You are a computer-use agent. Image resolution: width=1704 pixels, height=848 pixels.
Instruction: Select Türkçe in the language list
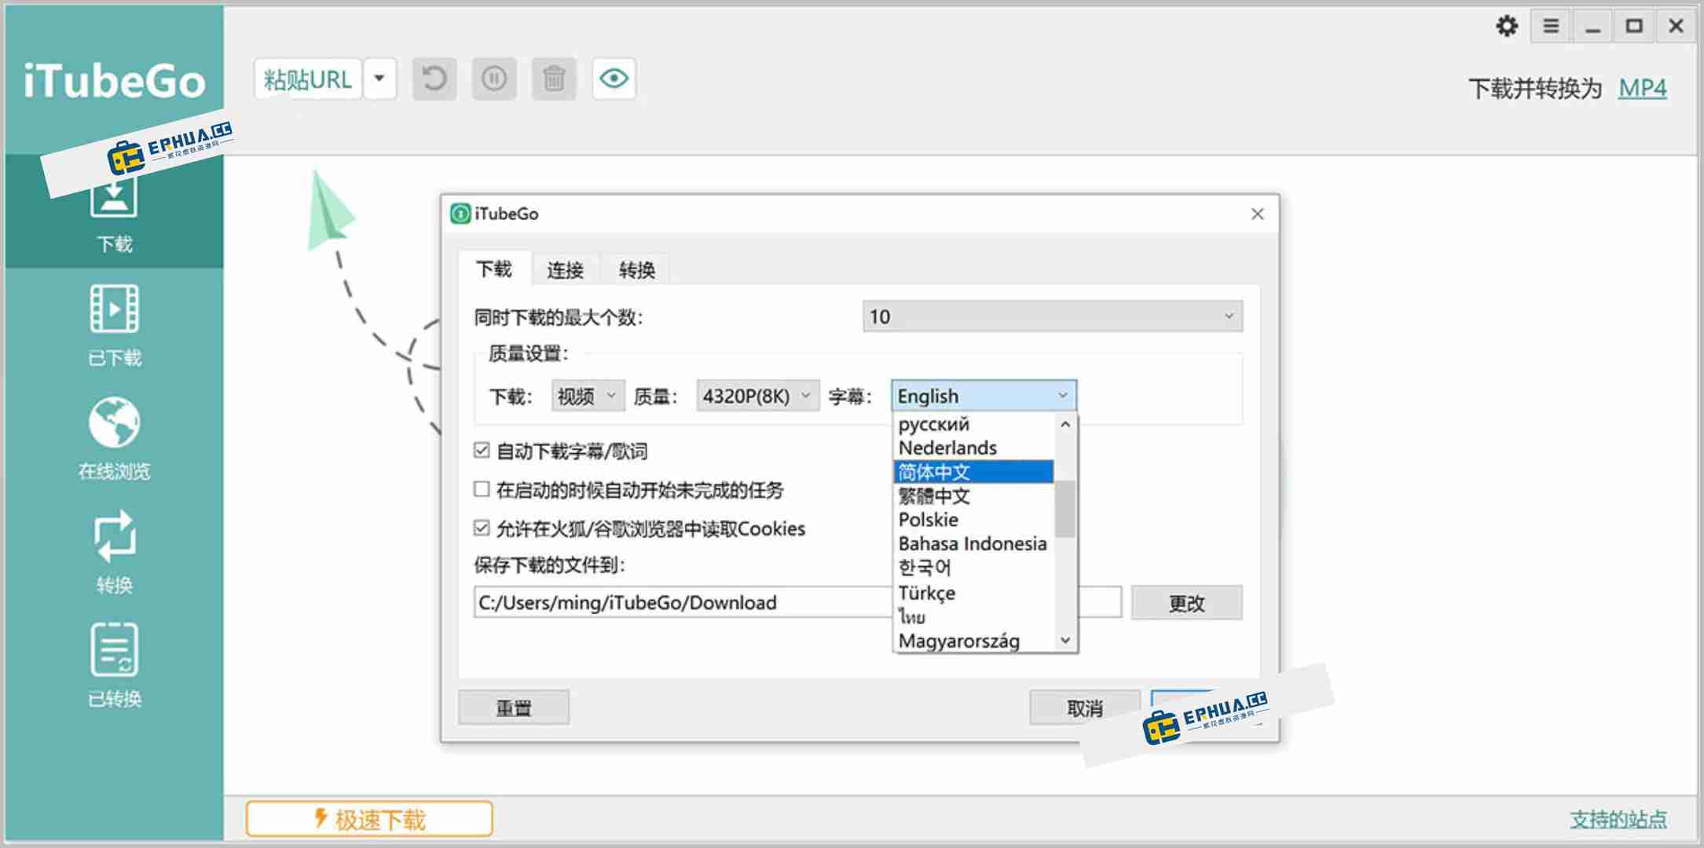974,593
